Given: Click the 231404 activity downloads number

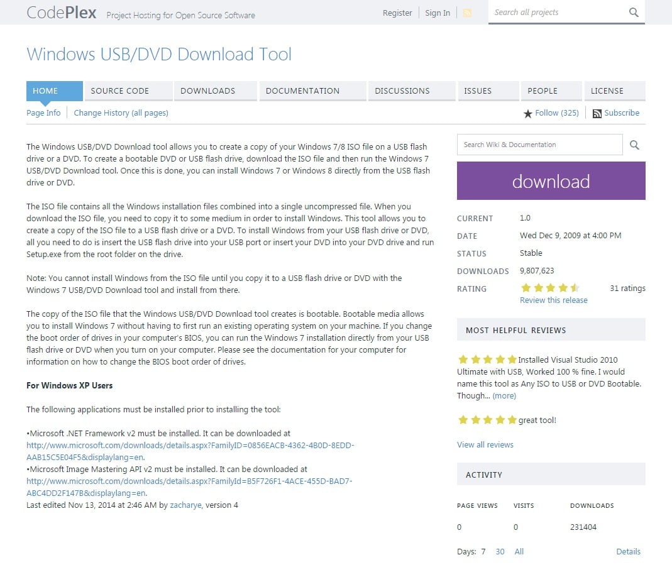Looking at the screenshot, I should tap(583, 527).
